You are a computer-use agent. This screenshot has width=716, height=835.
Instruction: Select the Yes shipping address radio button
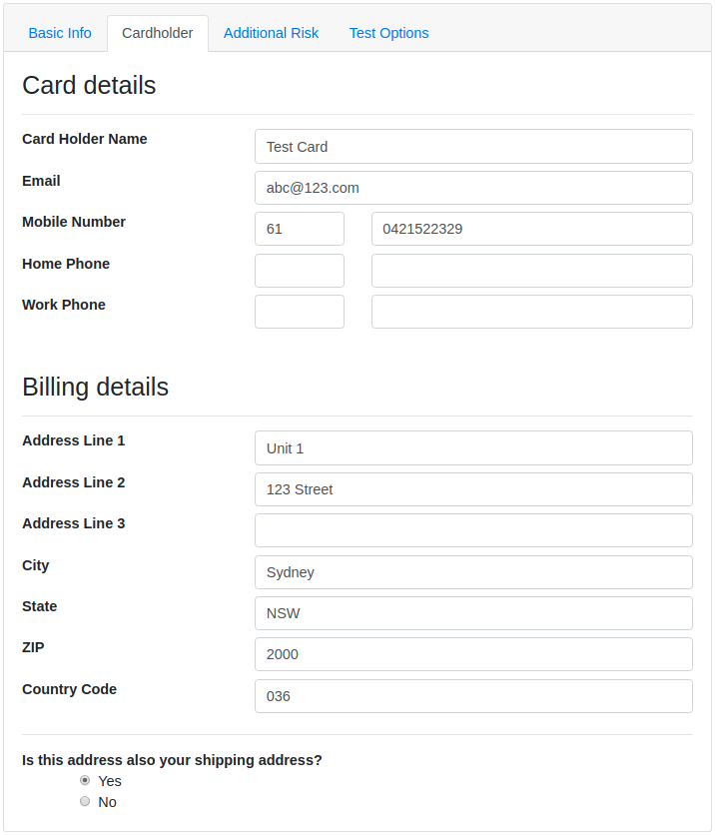85,780
